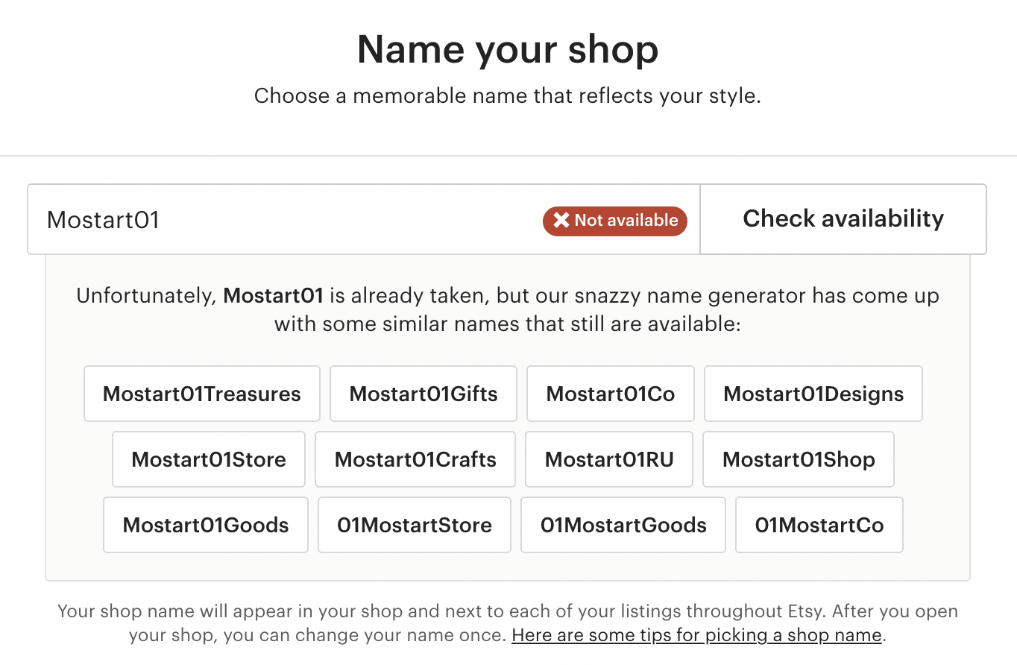Viewport: 1017px width, 665px height.
Task: Pick the Mostart01Crafts suggestion
Action: (x=415, y=459)
